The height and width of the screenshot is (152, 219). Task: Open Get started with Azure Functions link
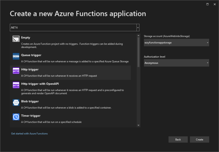(29, 134)
